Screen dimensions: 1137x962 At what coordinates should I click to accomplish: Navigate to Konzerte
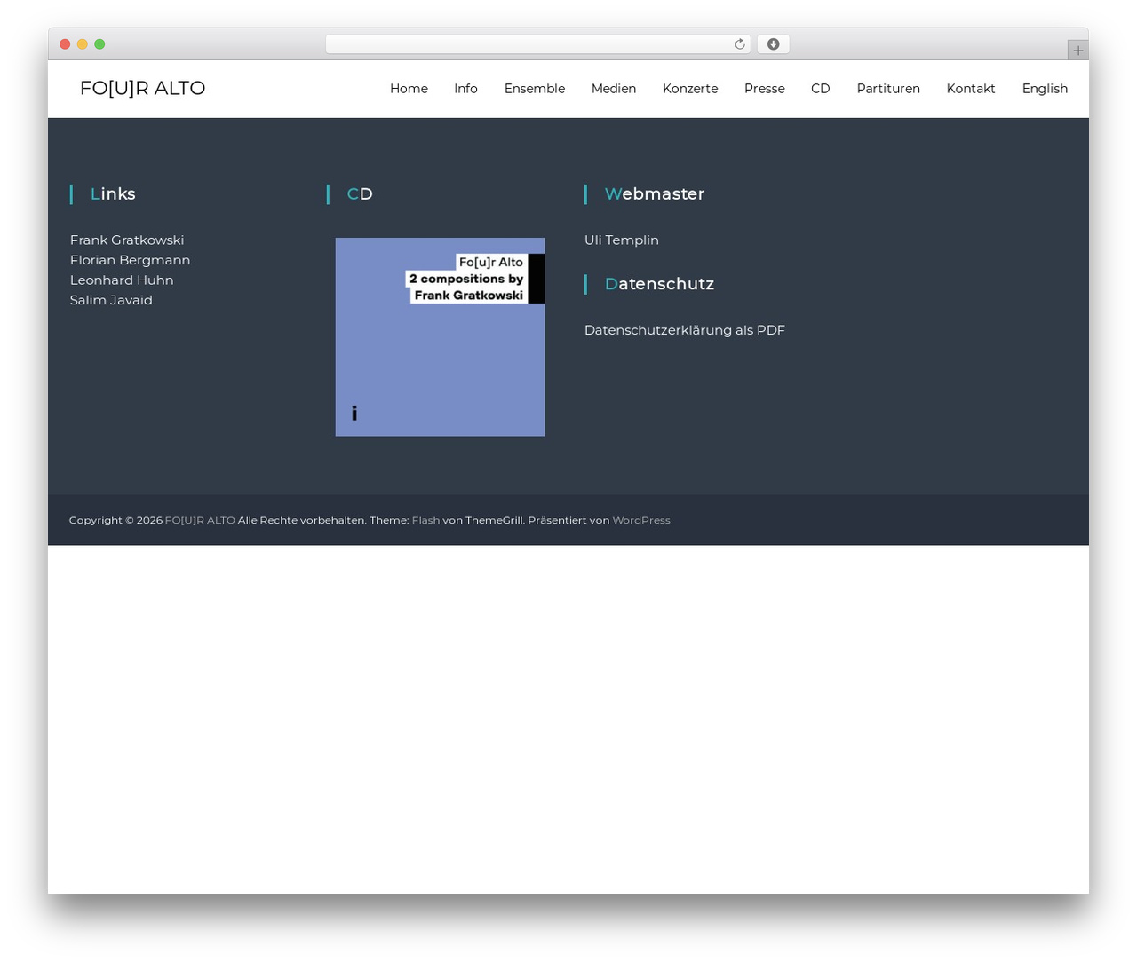point(690,89)
